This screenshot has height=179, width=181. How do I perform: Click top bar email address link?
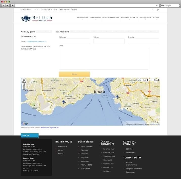29,10
